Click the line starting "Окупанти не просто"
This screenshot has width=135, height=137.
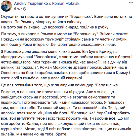[66, 17]
